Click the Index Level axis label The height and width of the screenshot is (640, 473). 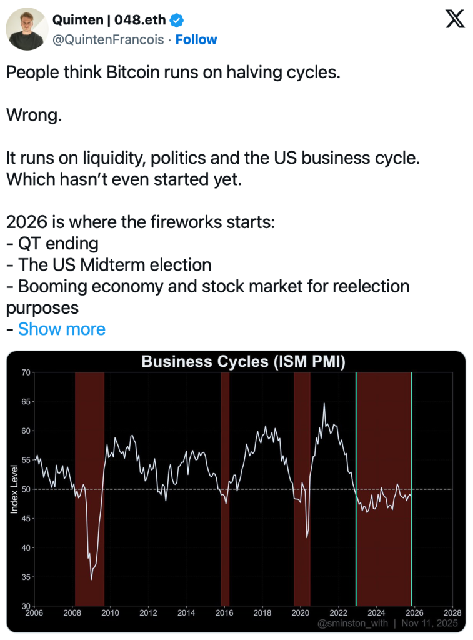click(x=14, y=489)
